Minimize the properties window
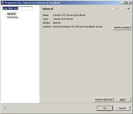Image resolution: width=133 pixels, height=114 pixels. click(122, 3)
